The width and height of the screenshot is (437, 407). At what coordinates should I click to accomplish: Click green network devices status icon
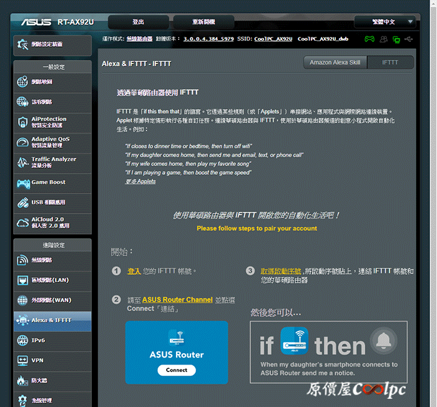tap(396, 39)
